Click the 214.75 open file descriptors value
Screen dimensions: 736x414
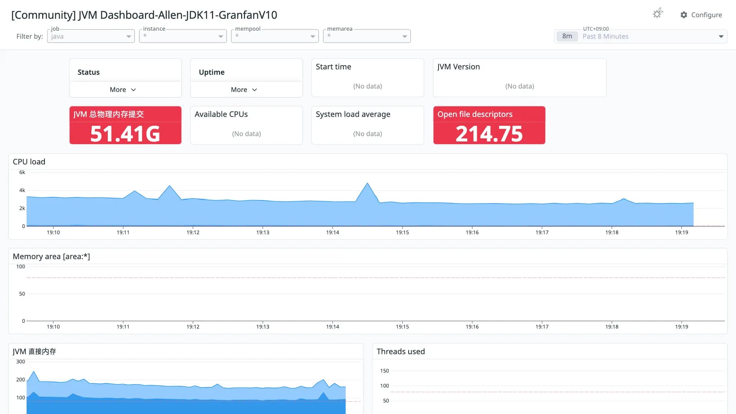[x=489, y=134]
